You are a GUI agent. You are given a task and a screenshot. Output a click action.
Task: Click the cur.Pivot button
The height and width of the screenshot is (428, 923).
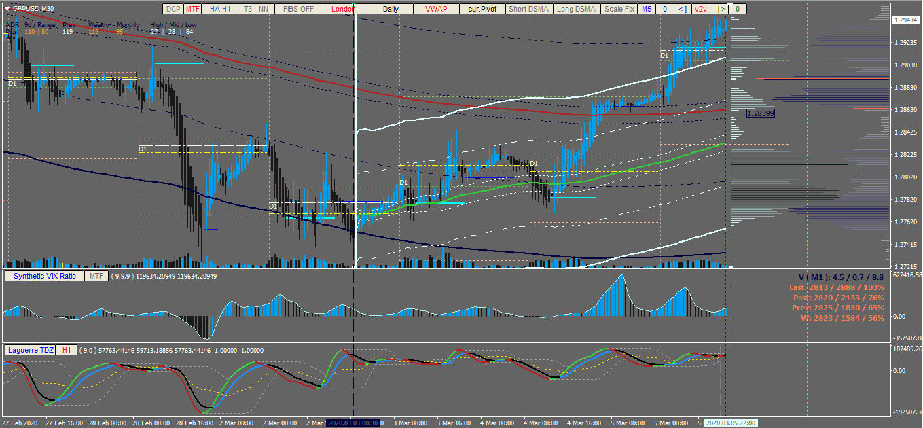482,9
